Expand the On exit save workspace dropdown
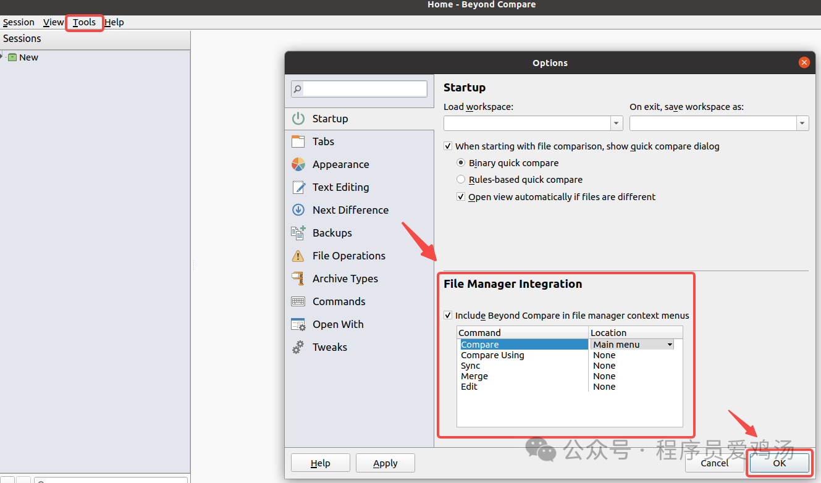821x483 pixels. (802, 123)
